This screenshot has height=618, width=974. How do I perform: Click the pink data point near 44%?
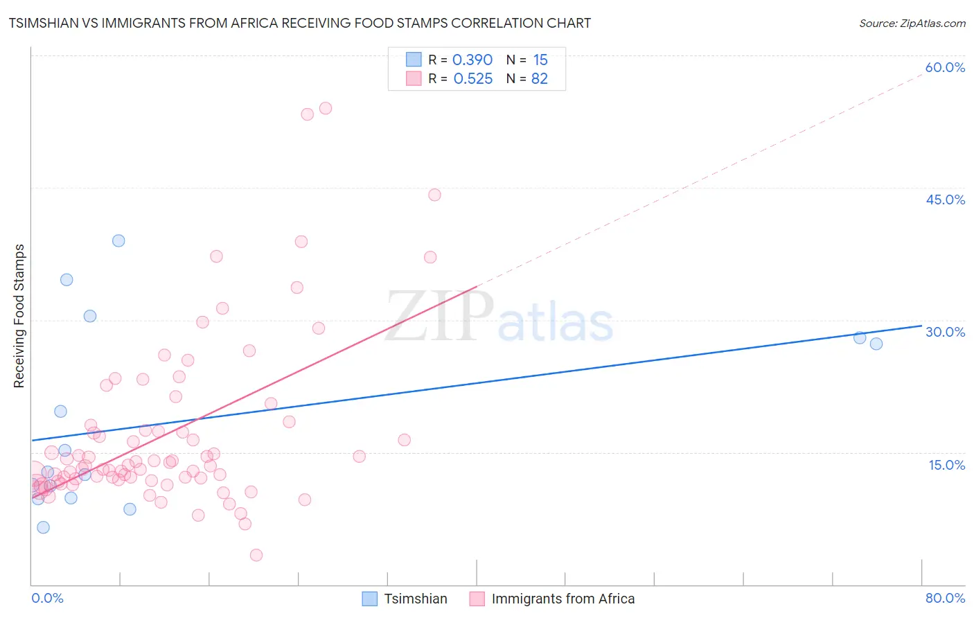(x=434, y=195)
